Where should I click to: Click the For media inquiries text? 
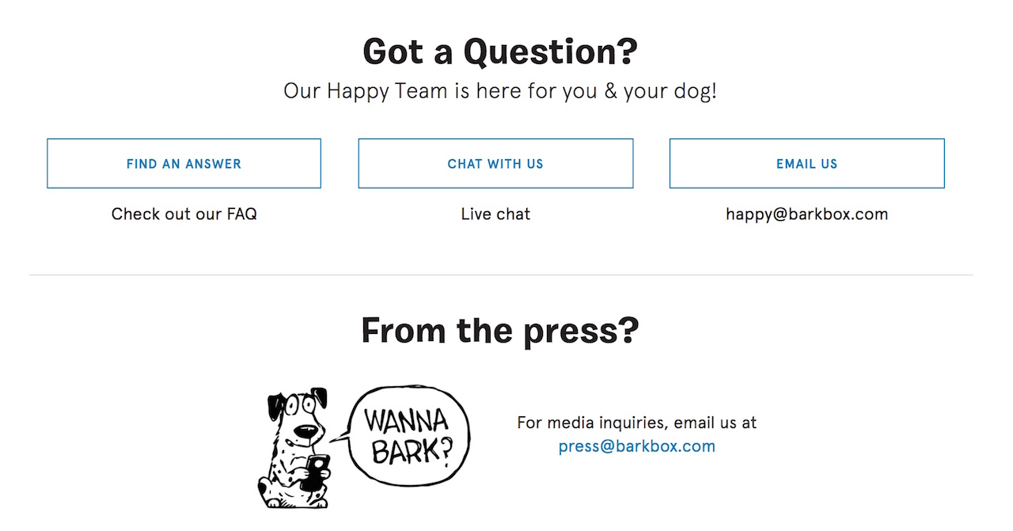[x=636, y=423]
